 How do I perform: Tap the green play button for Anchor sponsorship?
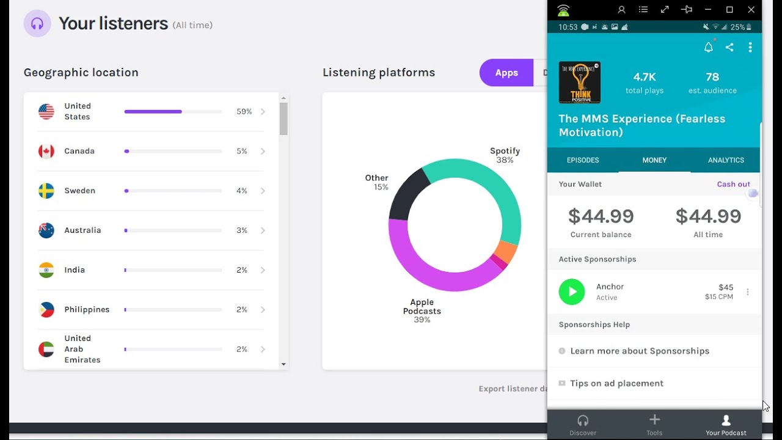[572, 291]
